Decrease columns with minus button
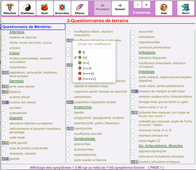The width and height of the screenshot is (196, 170). tap(137, 5)
